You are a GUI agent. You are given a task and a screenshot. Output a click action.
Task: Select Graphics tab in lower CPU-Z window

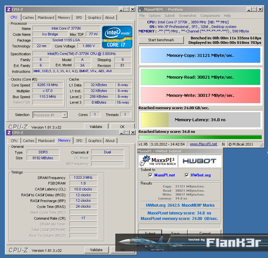95,141
